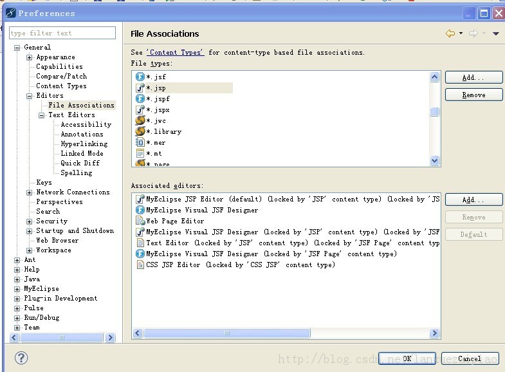Select MyEclipse Visual JSF Designer (locked) row

(266, 254)
